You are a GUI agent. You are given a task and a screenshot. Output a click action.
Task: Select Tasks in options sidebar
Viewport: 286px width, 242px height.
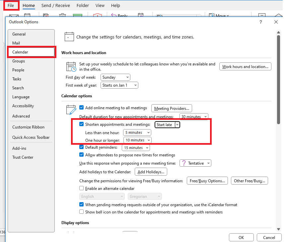pos(31,79)
